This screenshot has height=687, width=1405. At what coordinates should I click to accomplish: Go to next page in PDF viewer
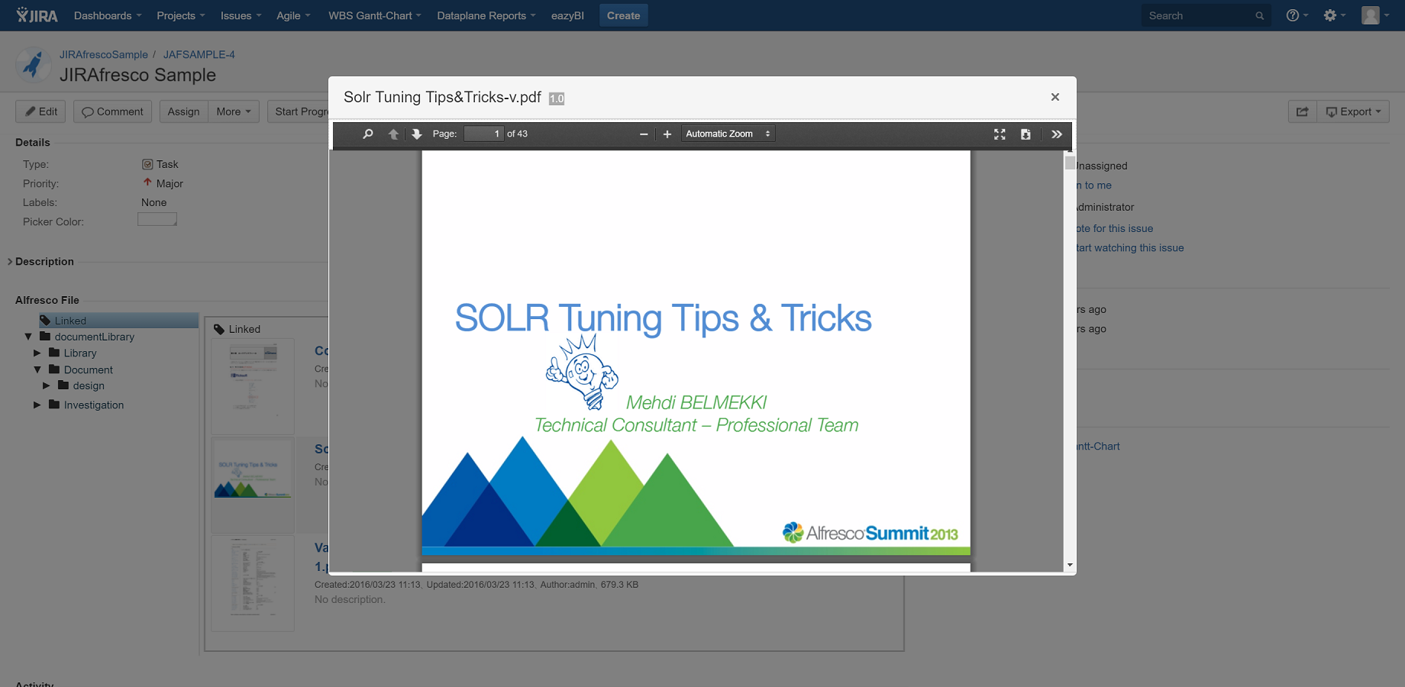coord(417,134)
